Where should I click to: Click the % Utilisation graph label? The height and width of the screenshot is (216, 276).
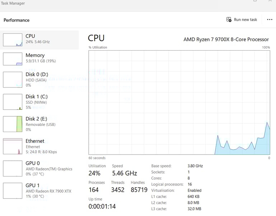click(98, 47)
